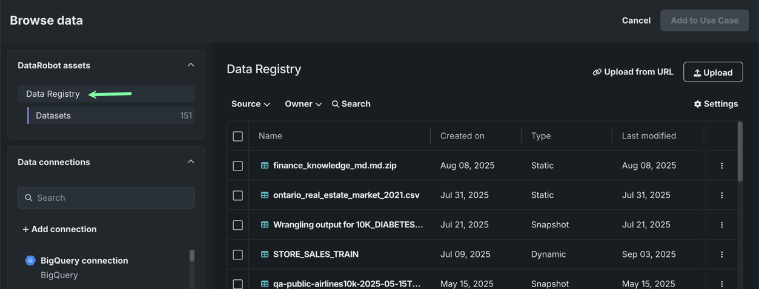Image resolution: width=759 pixels, height=289 pixels.
Task: Click the Data connections search field
Action: click(106, 198)
